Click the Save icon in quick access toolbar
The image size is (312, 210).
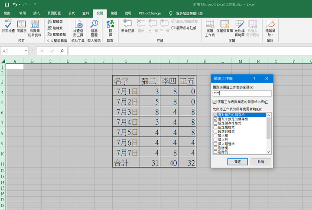point(7,5)
